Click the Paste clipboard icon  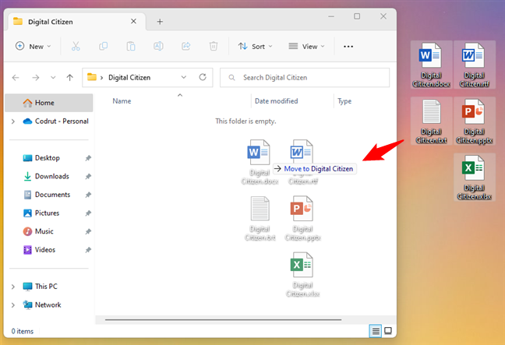[131, 47]
